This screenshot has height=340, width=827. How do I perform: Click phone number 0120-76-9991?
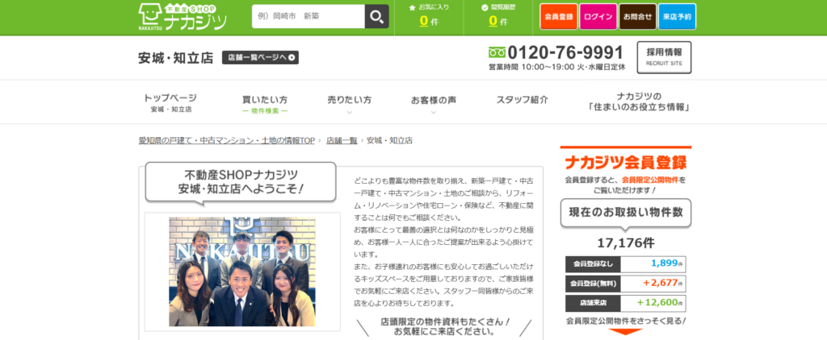point(565,52)
